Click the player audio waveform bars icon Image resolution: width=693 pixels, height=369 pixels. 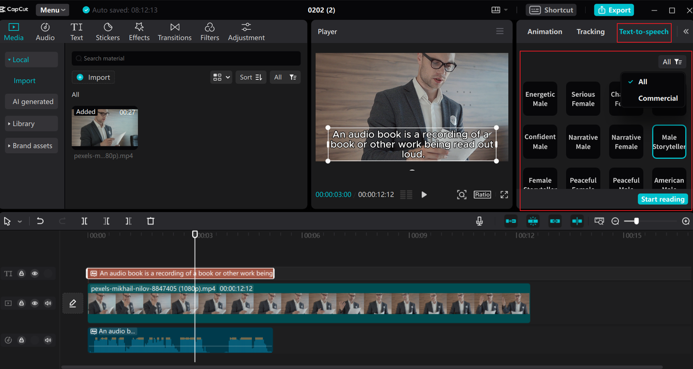(x=406, y=194)
